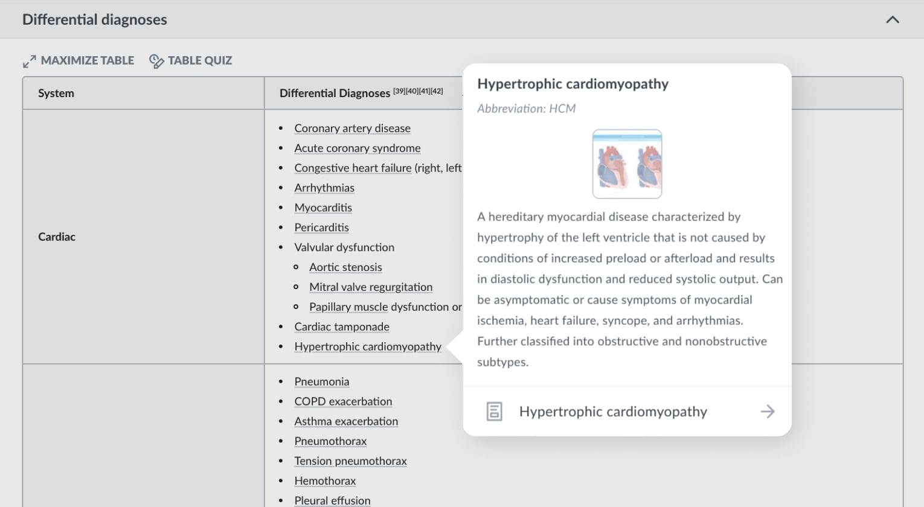Open the Tension pneumothorax link
This screenshot has height=507, width=924.
click(x=350, y=461)
